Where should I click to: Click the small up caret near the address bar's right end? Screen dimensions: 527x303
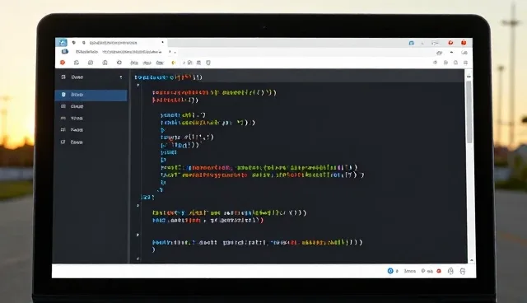click(x=451, y=53)
